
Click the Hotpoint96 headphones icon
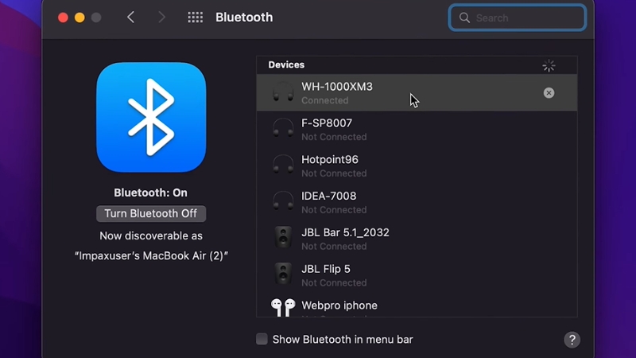283,165
